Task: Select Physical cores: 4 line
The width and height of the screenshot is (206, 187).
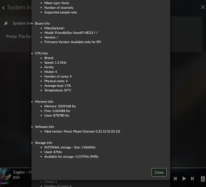Action: point(56,81)
